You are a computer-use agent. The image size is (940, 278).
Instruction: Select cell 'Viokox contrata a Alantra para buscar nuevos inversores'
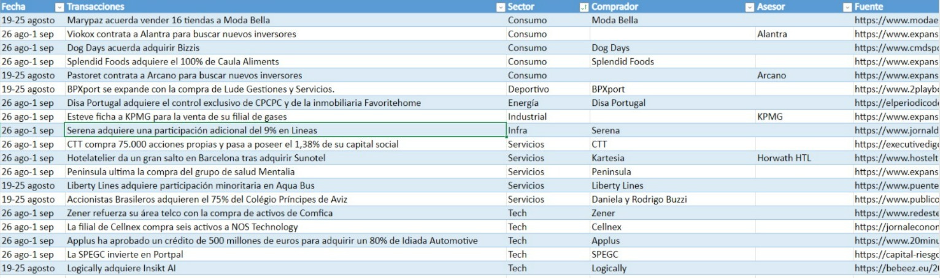[285, 34]
